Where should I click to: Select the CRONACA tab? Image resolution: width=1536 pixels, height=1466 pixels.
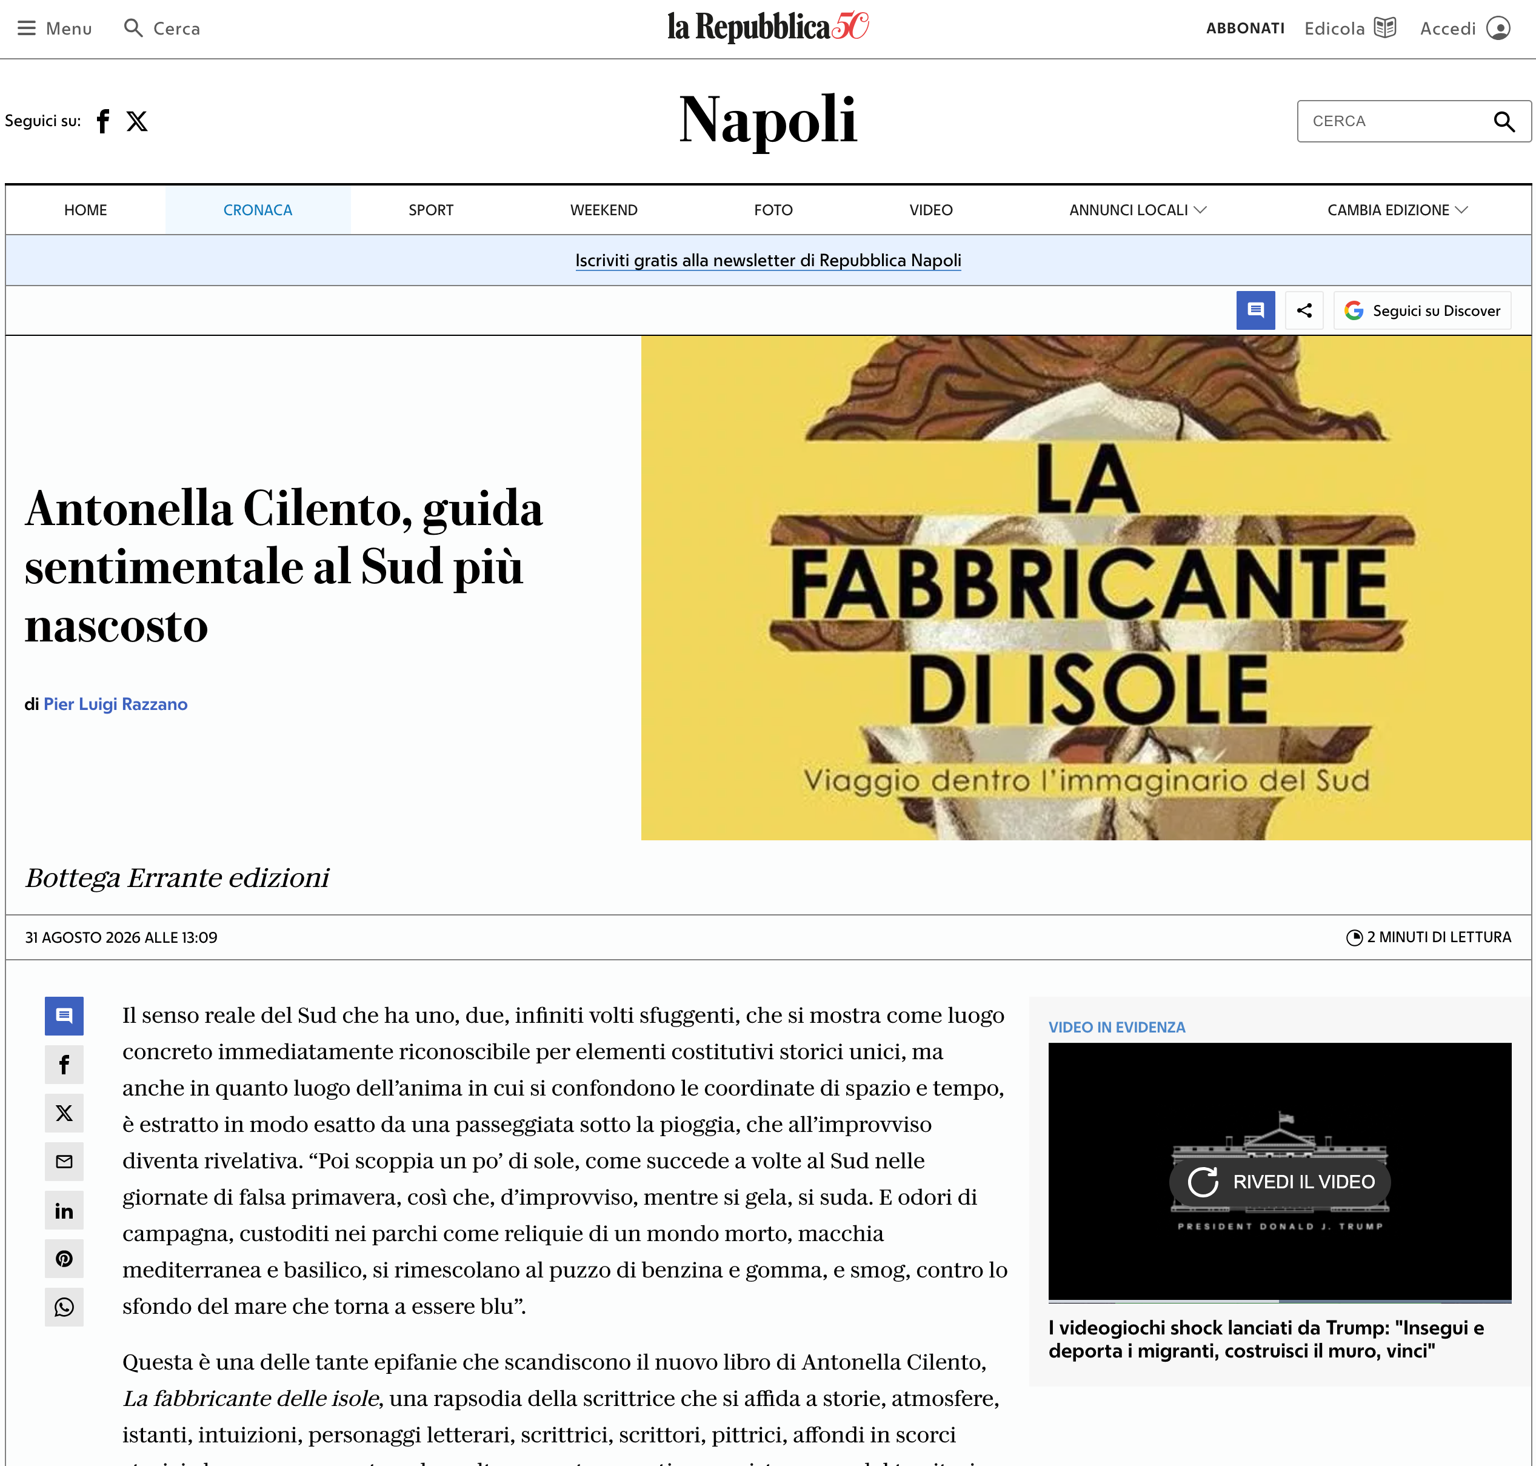(x=258, y=210)
